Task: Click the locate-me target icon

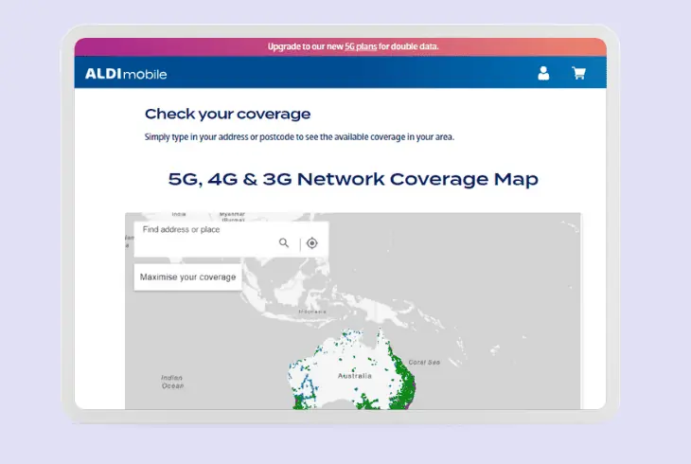Action: pos(312,243)
